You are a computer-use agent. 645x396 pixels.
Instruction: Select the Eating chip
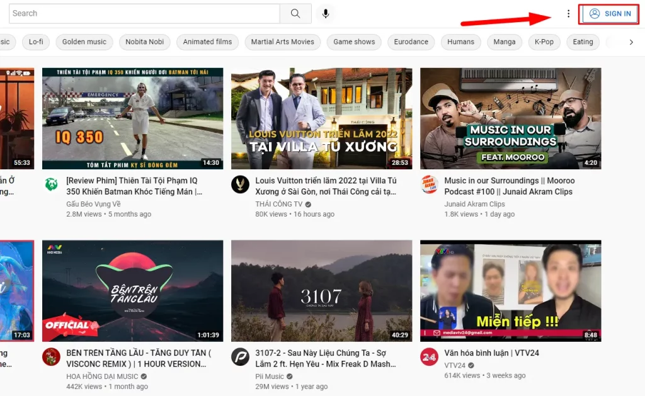click(583, 42)
